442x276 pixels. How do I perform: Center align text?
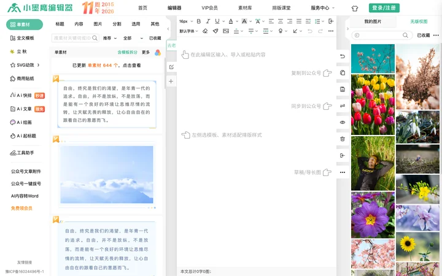coord(281,21)
